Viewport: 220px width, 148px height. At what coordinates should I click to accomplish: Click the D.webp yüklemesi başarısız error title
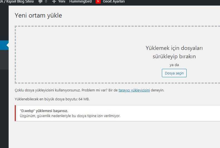(x=44, y=111)
